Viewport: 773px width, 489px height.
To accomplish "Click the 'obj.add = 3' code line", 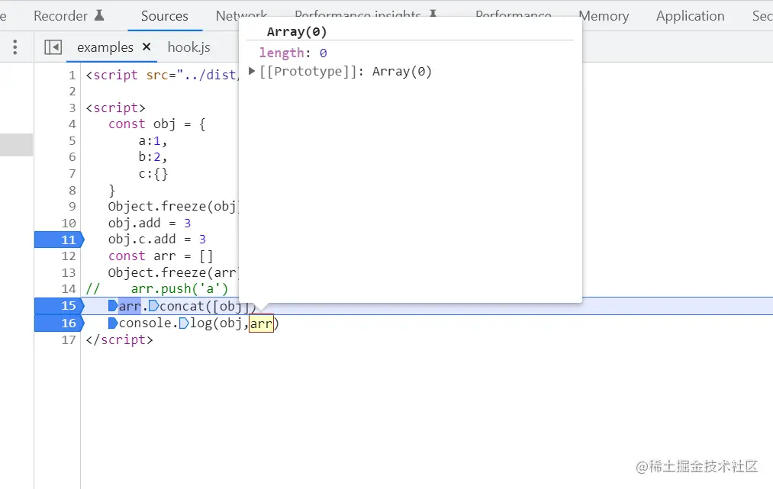I will click(x=150, y=224).
